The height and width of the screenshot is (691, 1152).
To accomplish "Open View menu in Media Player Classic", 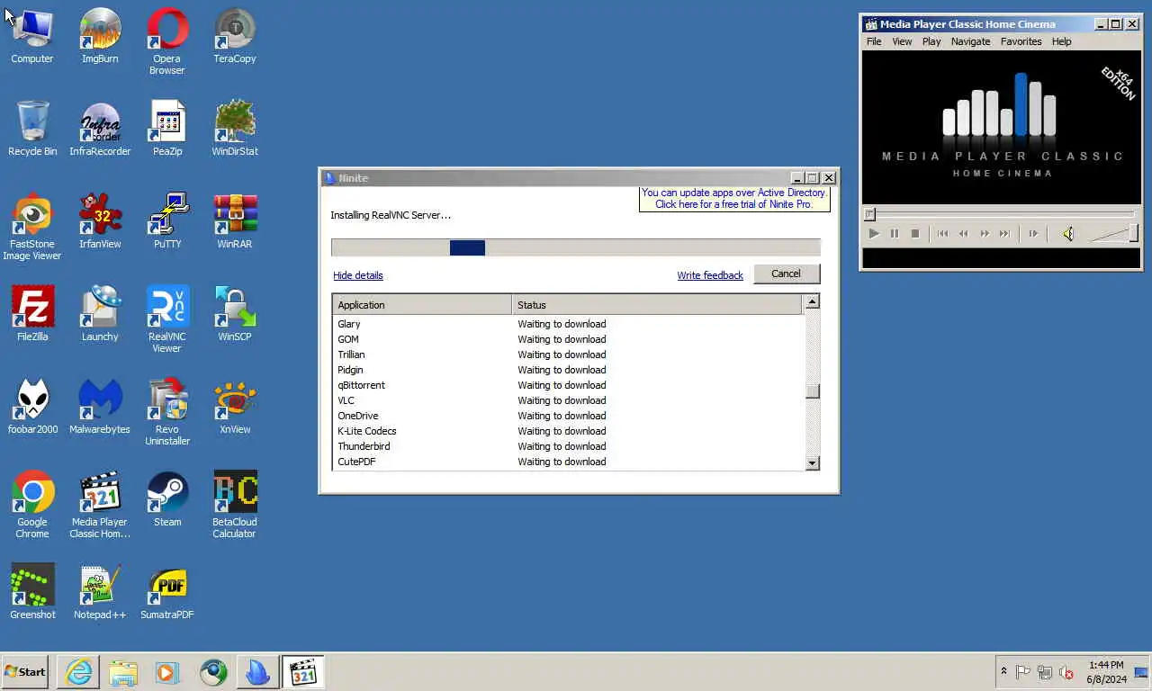I will [x=902, y=41].
